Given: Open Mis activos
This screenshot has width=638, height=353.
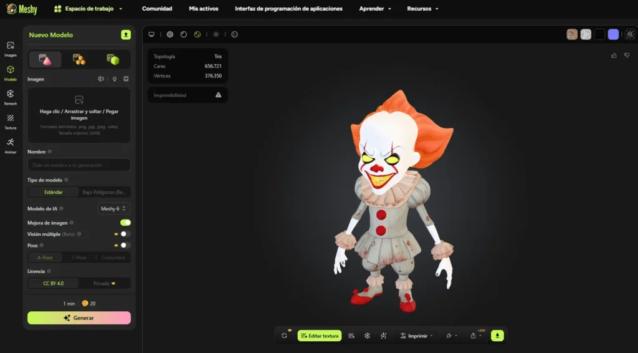Looking at the screenshot, I should 204,9.
